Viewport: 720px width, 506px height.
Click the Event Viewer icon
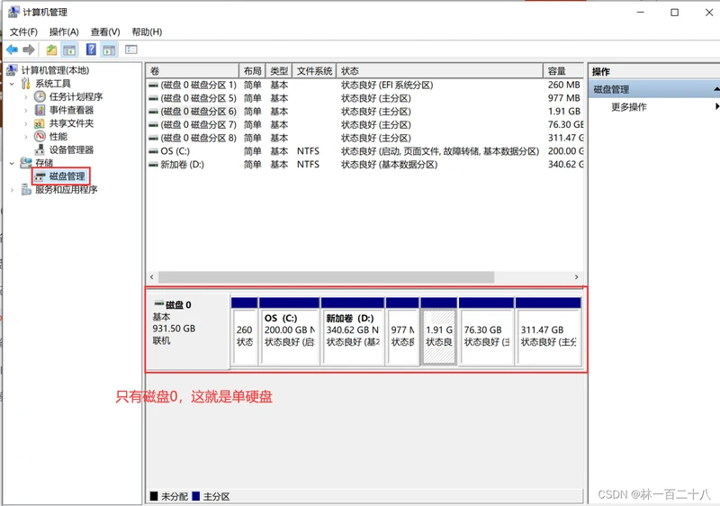coord(40,110)
